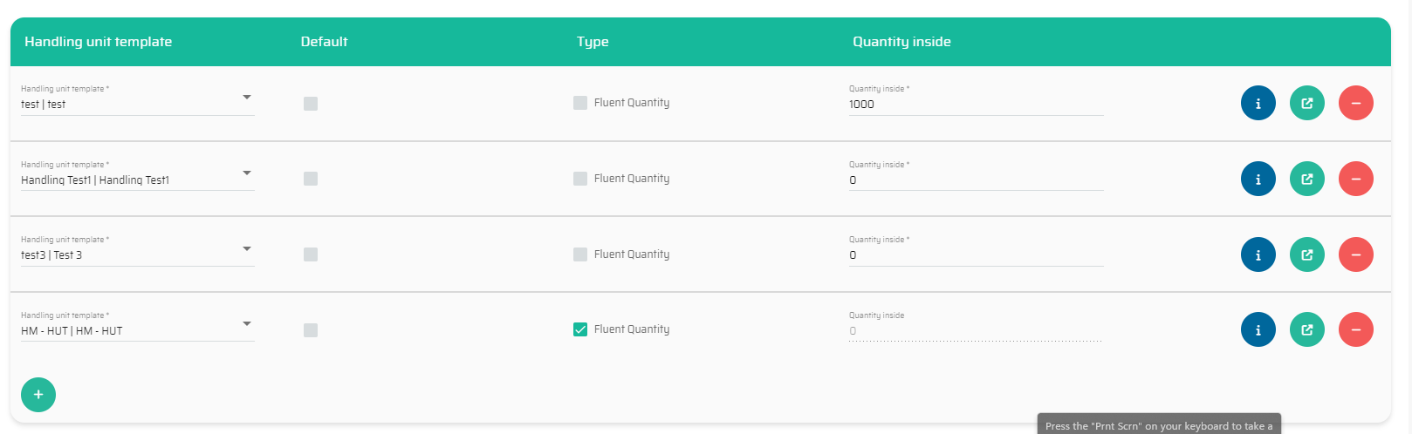Image resolution: width=1412 pixels, height=434 pixels.
Task: Remove the test | test row
Action: (1355, 103)
